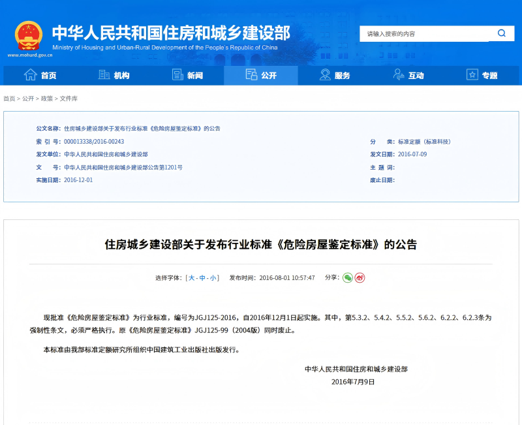Click the star icon beside 专题
The height and width of the screenshot is (425, 522).
pos(472,74)
